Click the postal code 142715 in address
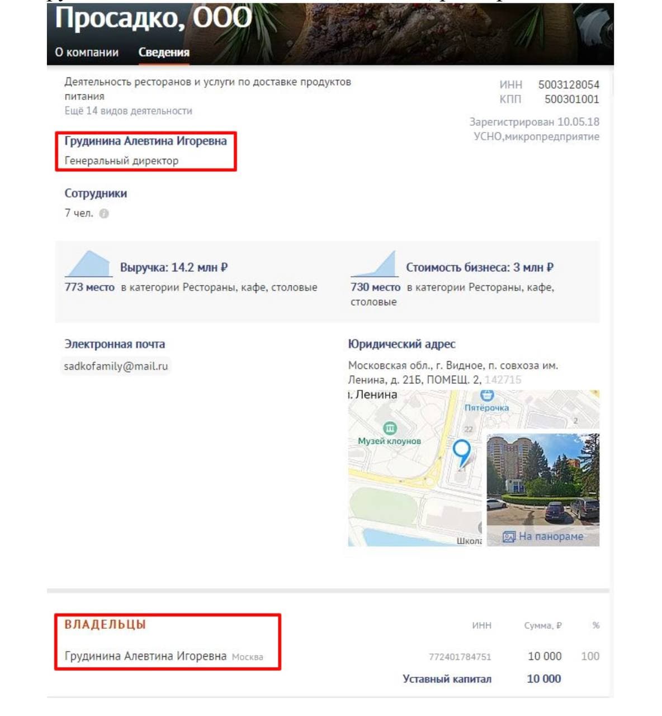Image resolution: width=662 pixels, height=716 pixels. tap(503, 380)
